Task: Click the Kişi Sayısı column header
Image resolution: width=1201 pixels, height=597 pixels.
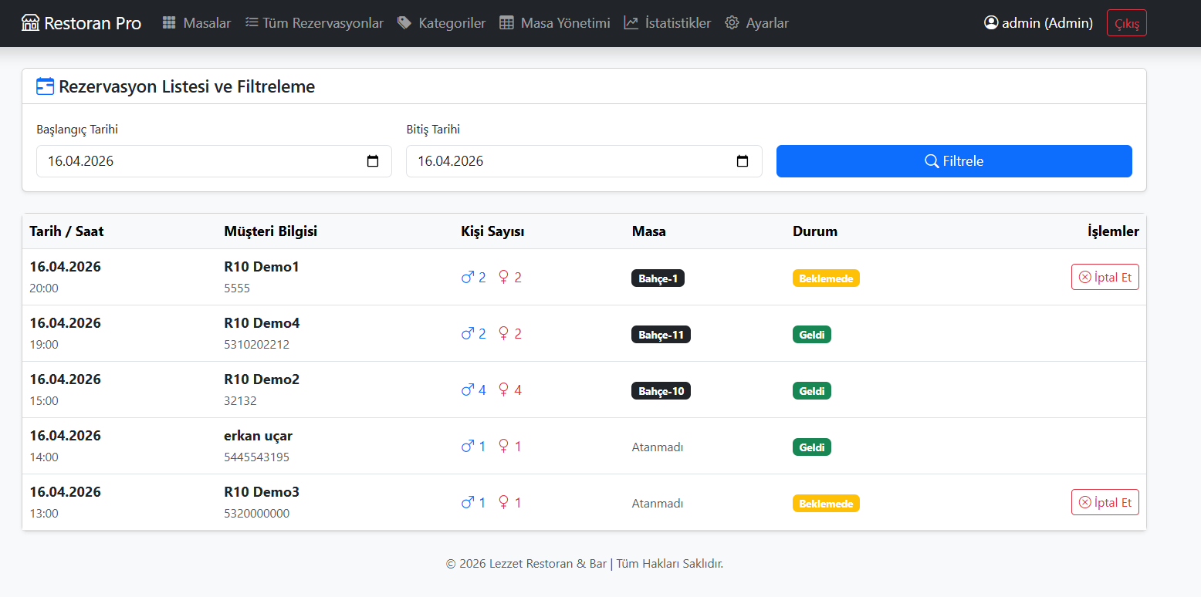Action: [x=493, y=231]
